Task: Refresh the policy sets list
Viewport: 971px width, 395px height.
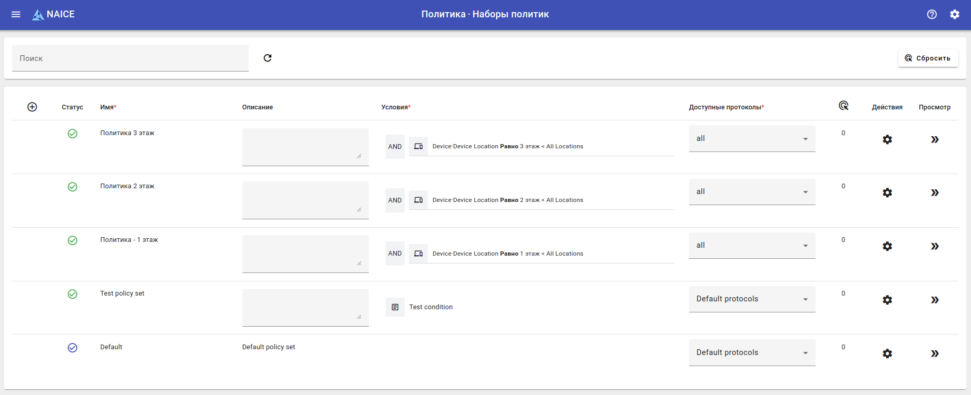Action: click(268, 58)
